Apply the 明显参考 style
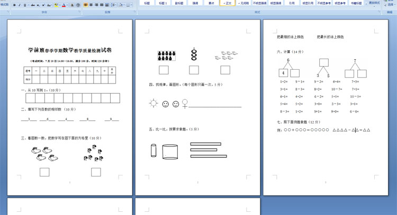This screenshot has height=215, width=397. 340,3
